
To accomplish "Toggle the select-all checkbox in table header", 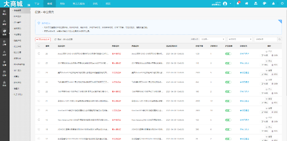I will pyautogui.click(x=39, y=46).
